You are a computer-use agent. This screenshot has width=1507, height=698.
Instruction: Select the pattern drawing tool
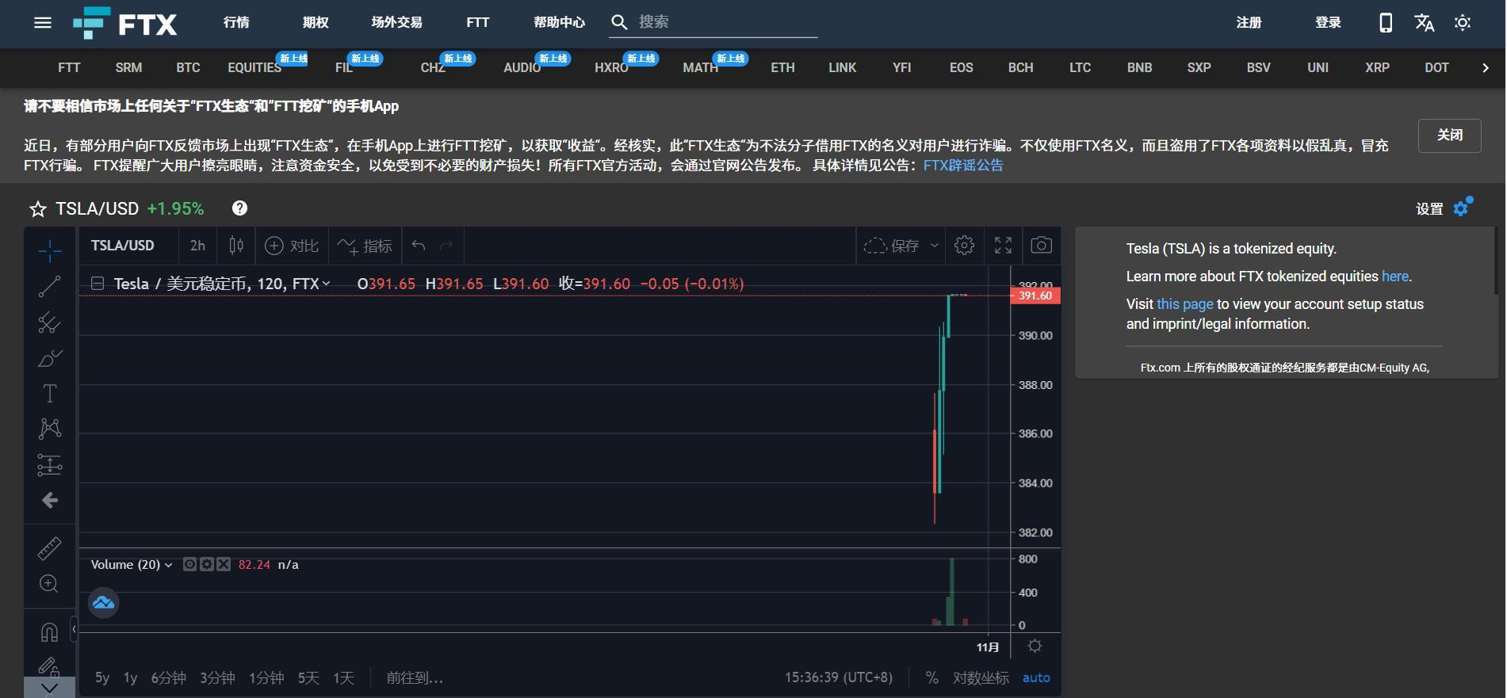click(49, 429)
